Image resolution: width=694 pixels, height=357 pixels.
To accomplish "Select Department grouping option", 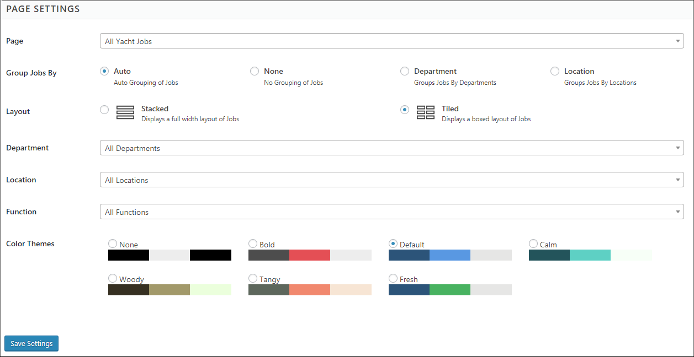I will [405, 71].
